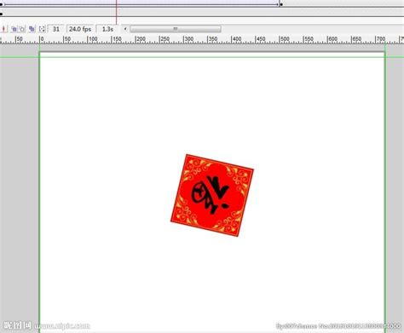Viewport: 404px width, 333px height.
Task: Enable the Onion Skin Outlines button
Action: (22, 29)
